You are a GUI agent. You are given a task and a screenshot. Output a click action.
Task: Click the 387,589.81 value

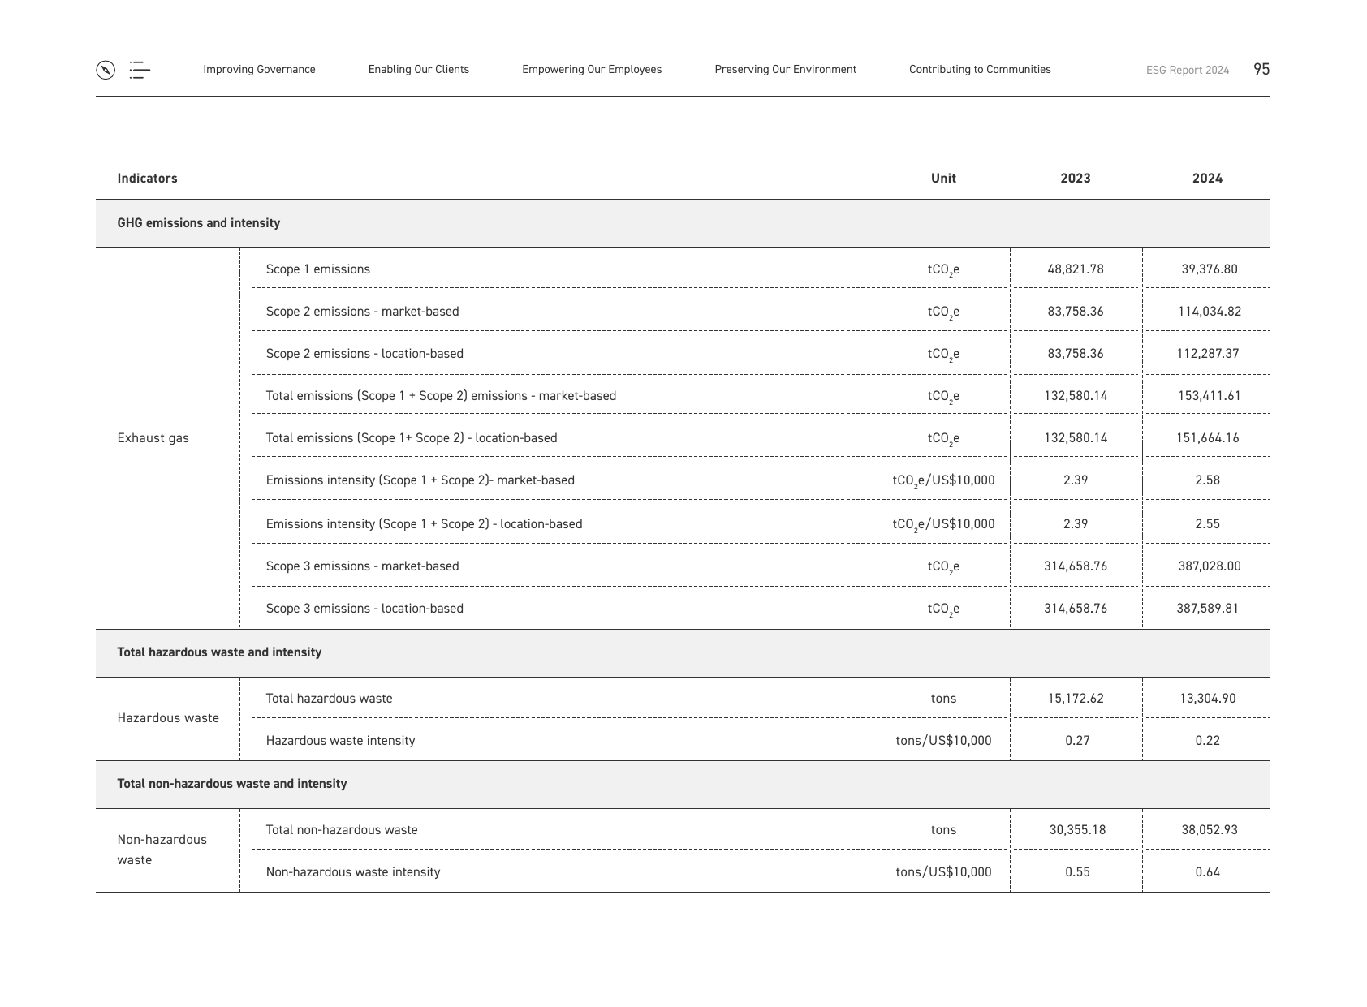[x=1208, y=609]
